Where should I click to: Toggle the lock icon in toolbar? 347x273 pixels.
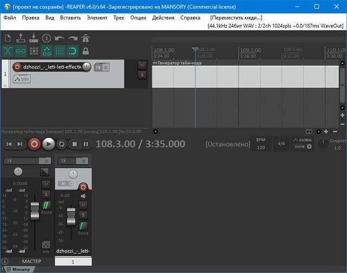click(x=86, y=51)
